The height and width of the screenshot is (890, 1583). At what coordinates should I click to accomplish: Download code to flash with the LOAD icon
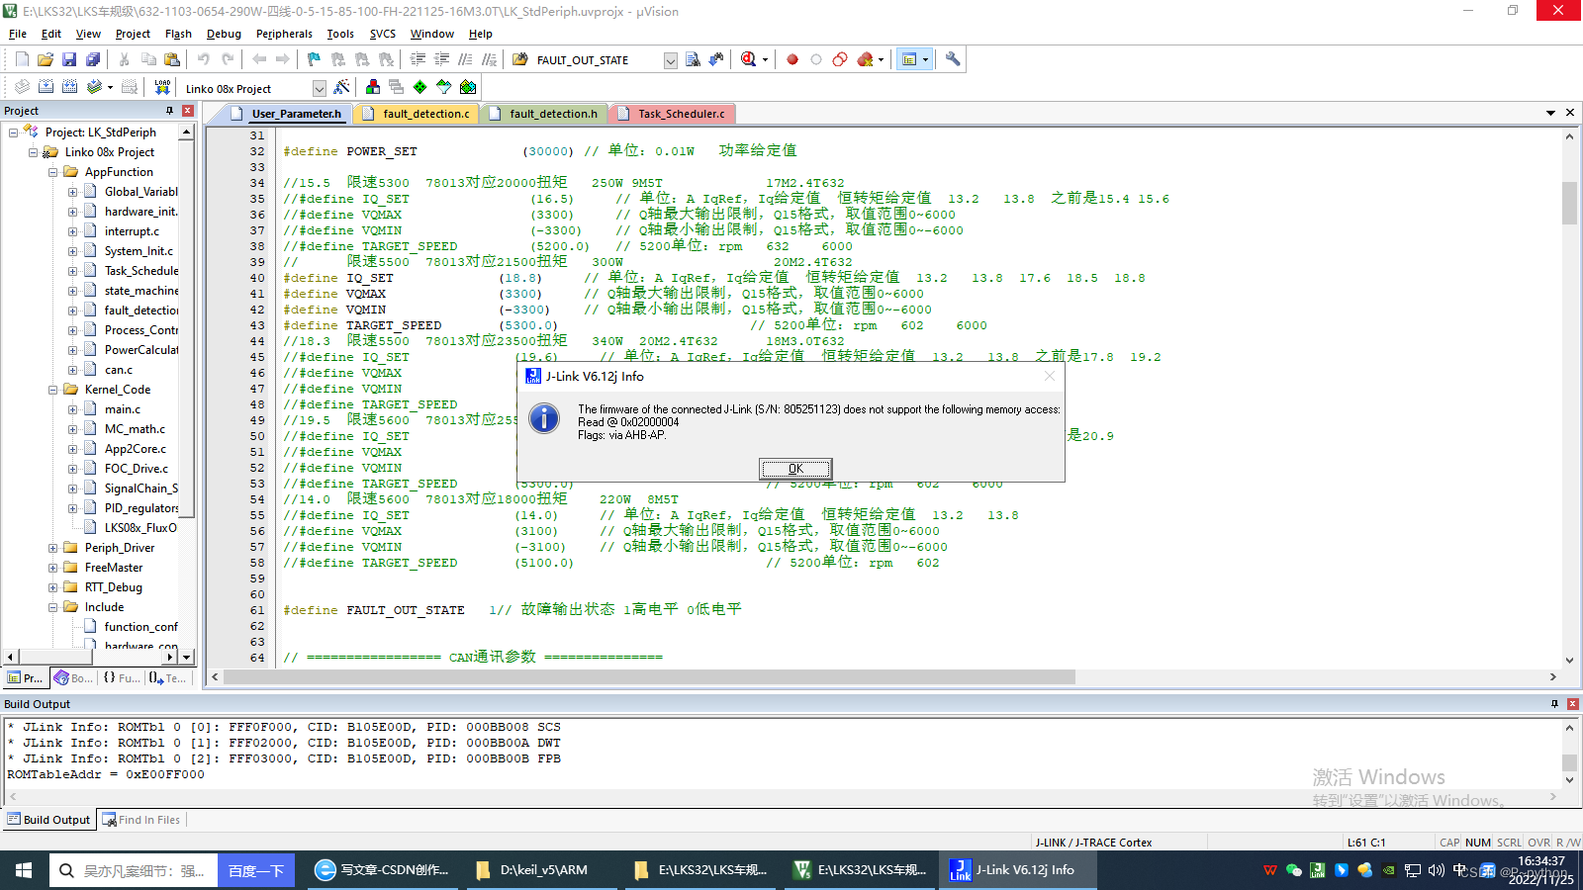[x=162, y=87]
